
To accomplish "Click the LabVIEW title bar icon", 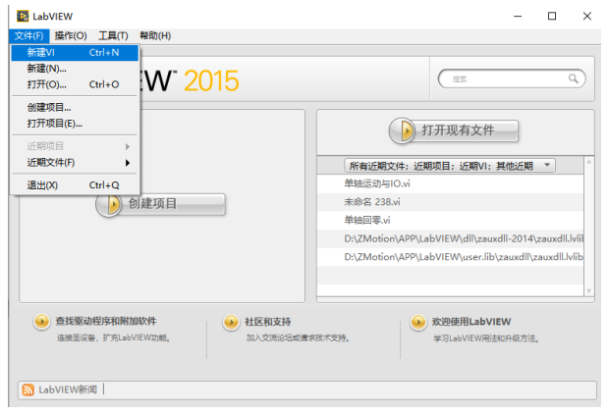I will [23, 17].
